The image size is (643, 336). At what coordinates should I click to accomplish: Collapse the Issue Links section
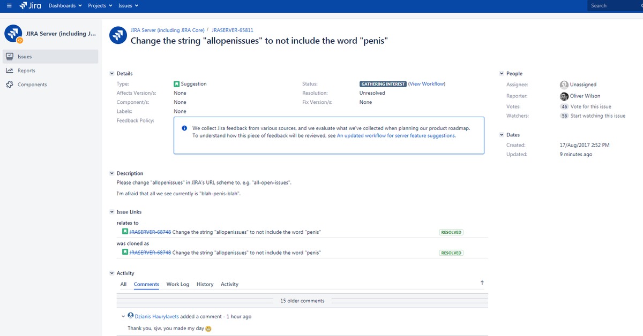pos(112,212)
